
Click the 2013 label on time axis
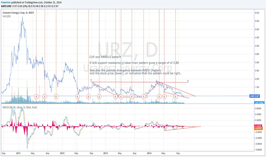pyautogui.click(x=106, y=153)
